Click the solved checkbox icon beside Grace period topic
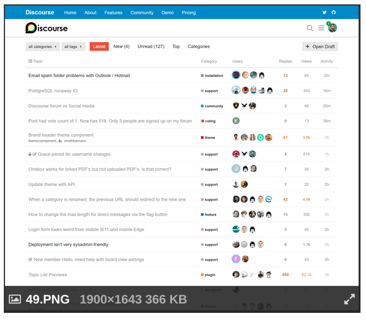This screenshot has width=366, height=320. [35, 154]
